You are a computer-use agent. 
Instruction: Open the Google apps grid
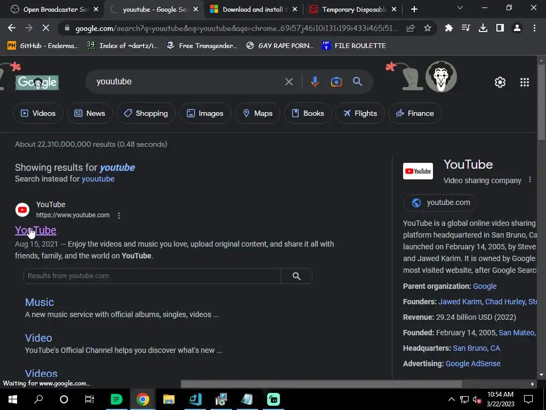pyautogui.click(x=525, y=82)
